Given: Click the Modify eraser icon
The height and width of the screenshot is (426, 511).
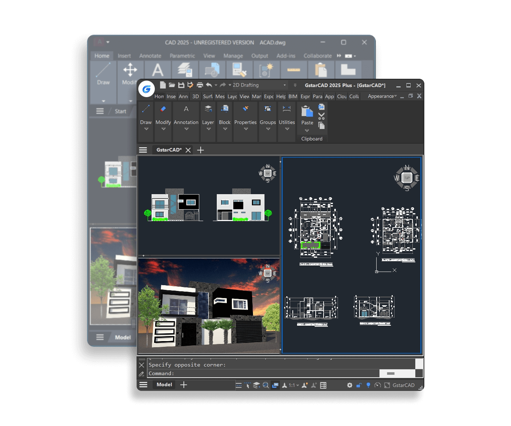Looking at the screenshot, I should click(163, 109).
